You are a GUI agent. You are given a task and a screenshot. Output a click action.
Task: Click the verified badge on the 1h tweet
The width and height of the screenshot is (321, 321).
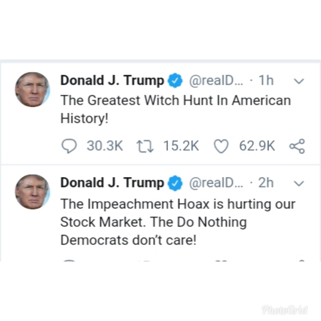(175, 80)
